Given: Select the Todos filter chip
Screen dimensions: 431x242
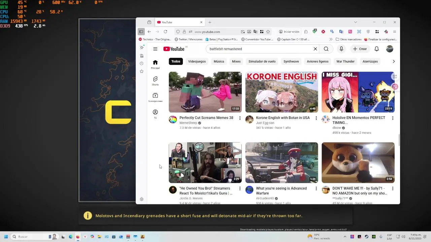Looking at the screenshot, I should click(x=176, y=62).
